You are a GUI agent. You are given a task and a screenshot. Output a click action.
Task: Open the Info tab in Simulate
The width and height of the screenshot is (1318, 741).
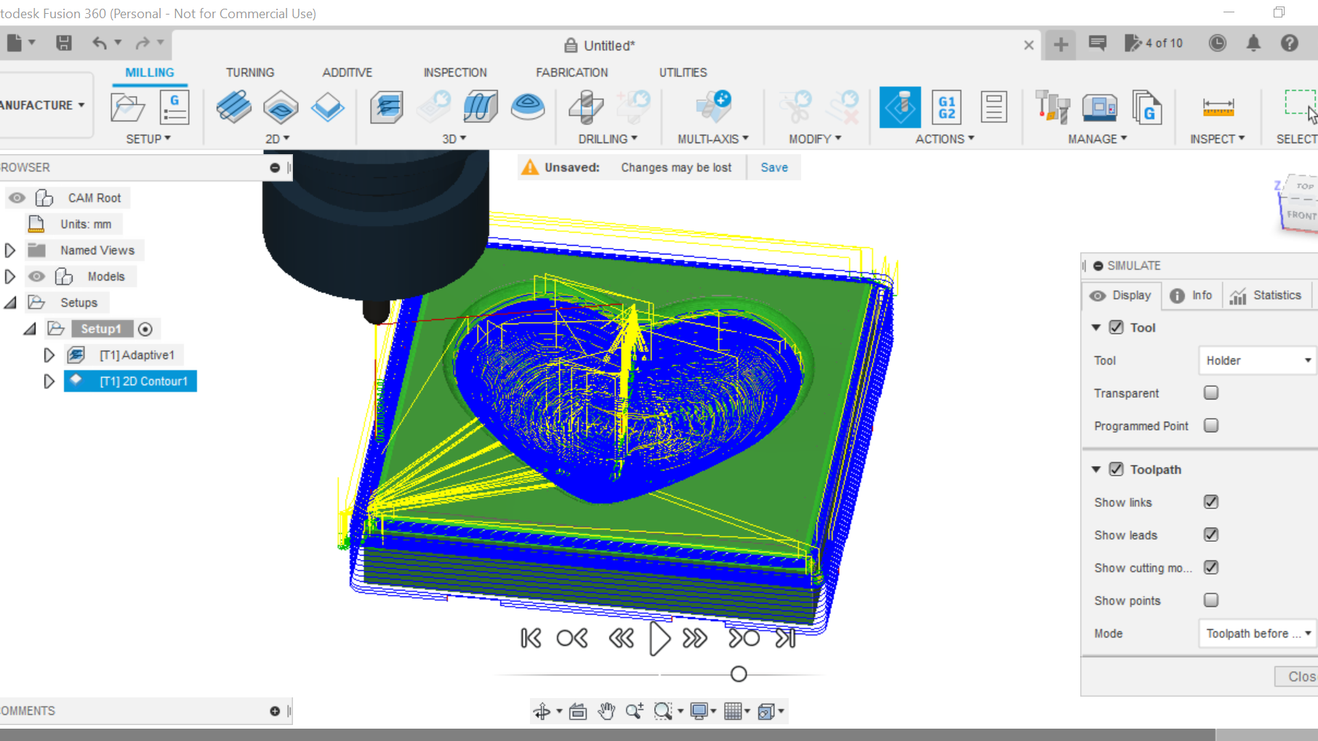point(1191,295)
